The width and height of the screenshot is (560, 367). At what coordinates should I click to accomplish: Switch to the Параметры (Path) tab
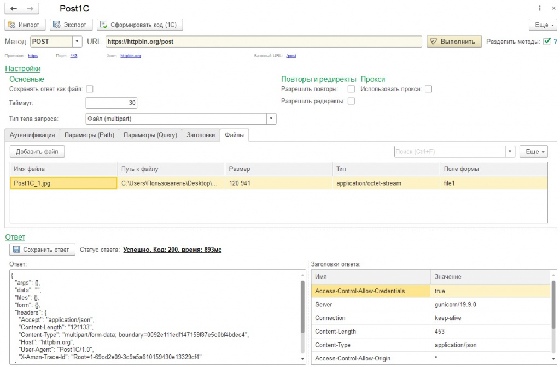89,135
